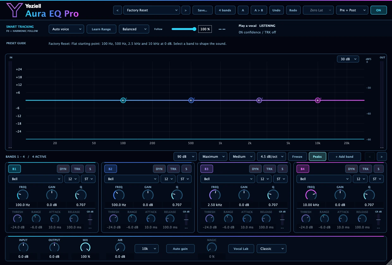Open the Balanced mode dropdown
Viewport: 392px width, 265px height.
click(x=134, y=29)
